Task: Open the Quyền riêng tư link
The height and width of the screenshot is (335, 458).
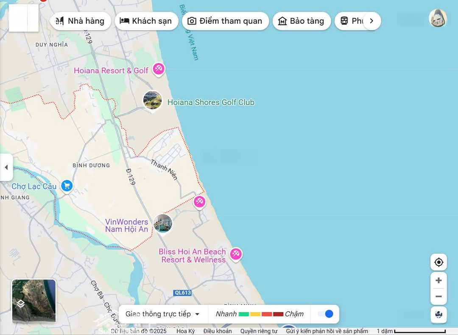Action: click(259, 331)
